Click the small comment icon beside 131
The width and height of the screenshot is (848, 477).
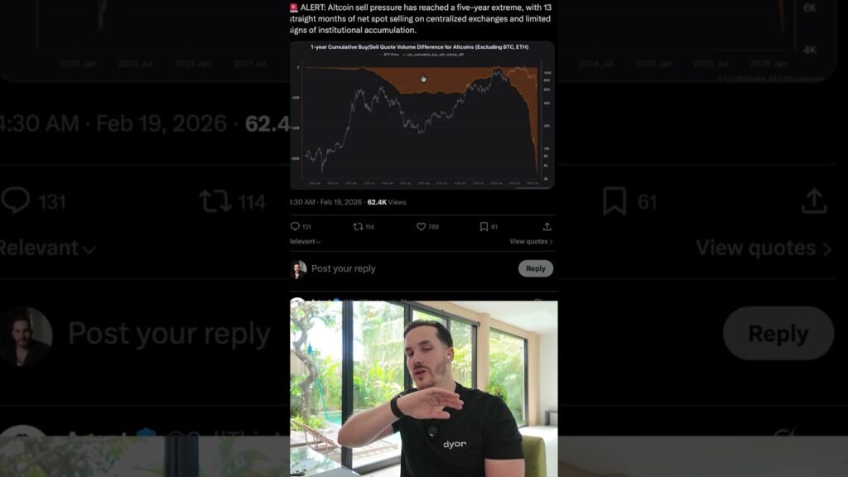[x=295, y=227]
